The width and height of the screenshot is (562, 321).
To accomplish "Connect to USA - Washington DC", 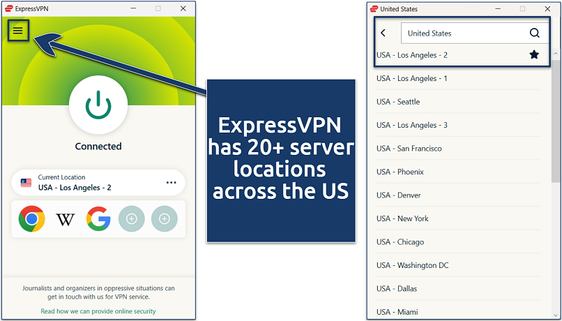I will tap(412, 265).
